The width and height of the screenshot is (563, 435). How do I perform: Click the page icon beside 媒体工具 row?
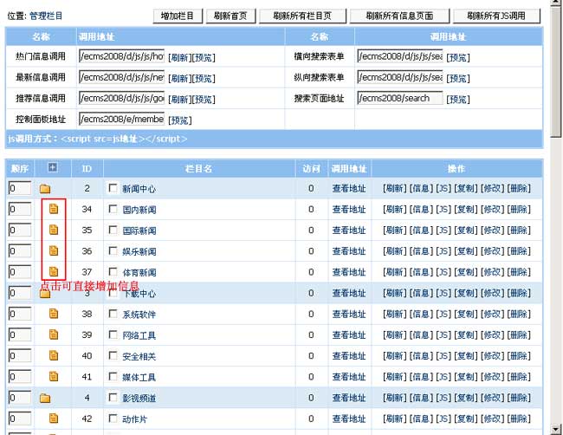pos(54,377)
